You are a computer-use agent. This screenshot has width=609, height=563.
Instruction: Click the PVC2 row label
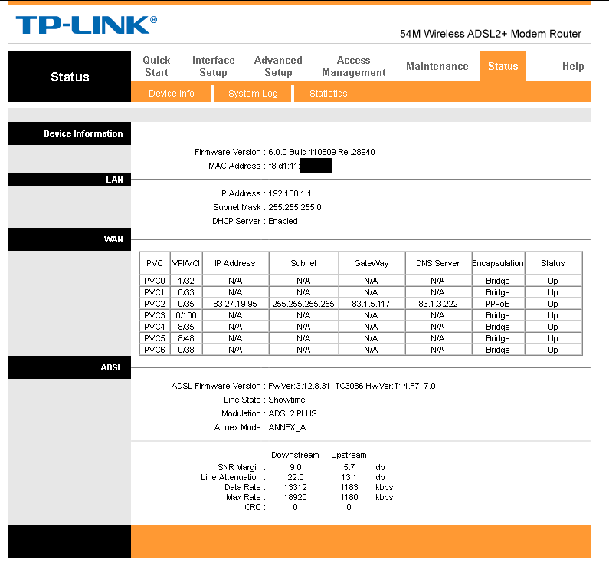(x=155, y=304)
